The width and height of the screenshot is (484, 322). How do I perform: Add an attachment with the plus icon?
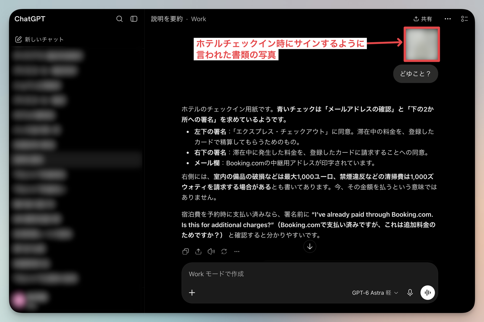[x=192, y=293]
